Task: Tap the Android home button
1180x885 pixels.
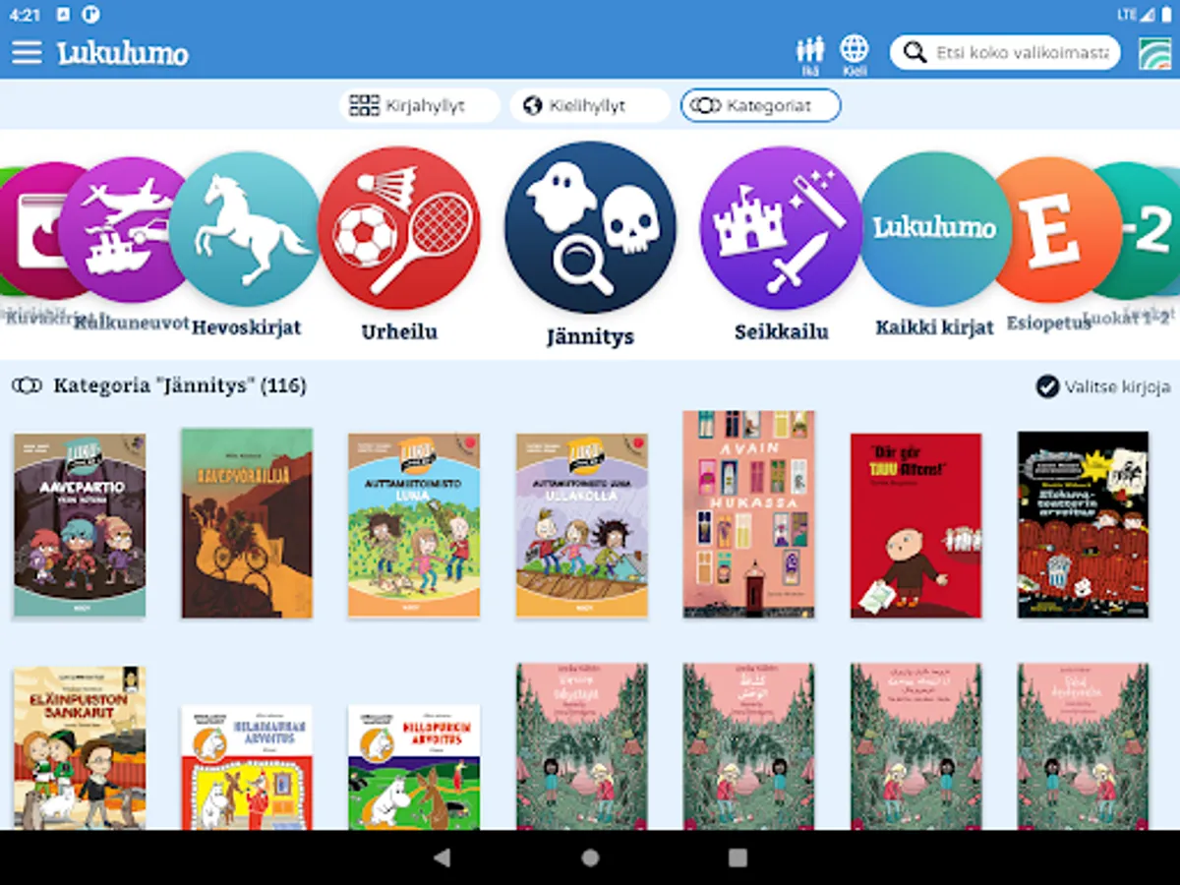Action: pyautogui.click(x=590, y=857)
